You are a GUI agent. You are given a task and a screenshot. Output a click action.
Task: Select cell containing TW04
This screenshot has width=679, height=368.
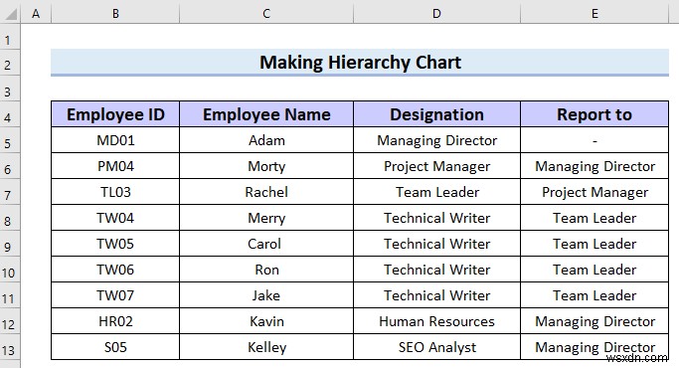pyautogui.click(x=115, y=218)
